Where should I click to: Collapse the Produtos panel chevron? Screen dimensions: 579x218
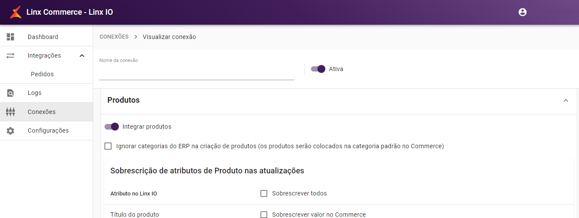click(566, 100)
